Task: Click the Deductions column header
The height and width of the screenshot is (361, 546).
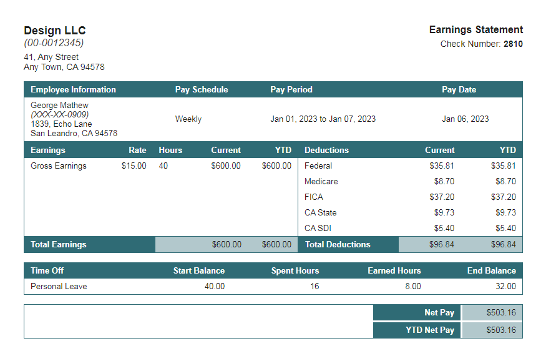Action: pos(326,150)
